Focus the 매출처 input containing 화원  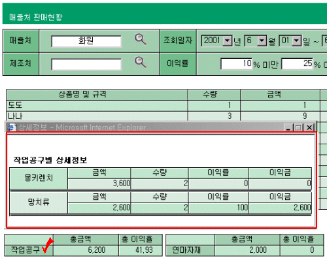tap(86, 41)
